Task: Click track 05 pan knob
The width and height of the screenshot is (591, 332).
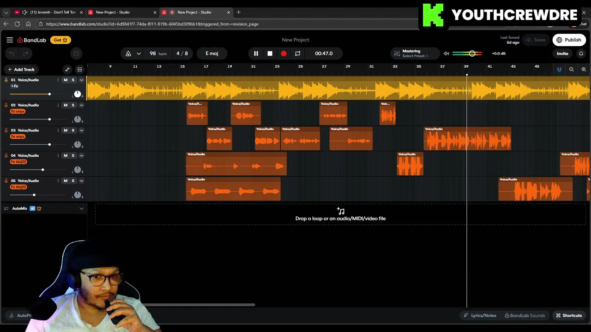Action: [78, 195]
